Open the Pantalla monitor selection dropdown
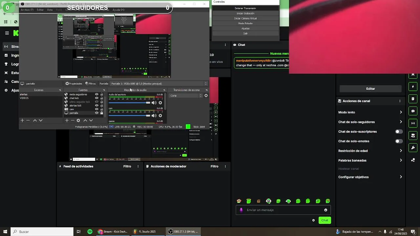The height and width of the screenshot is (236, 420). [x=159, y=84]
